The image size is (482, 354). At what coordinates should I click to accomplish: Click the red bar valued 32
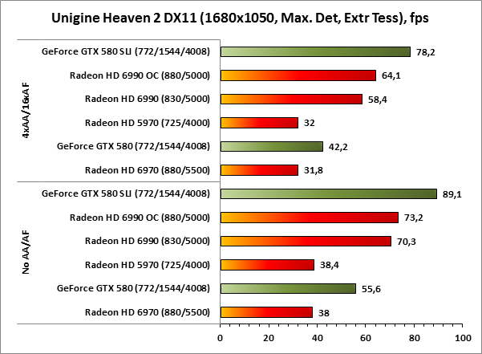coord(259,123)
